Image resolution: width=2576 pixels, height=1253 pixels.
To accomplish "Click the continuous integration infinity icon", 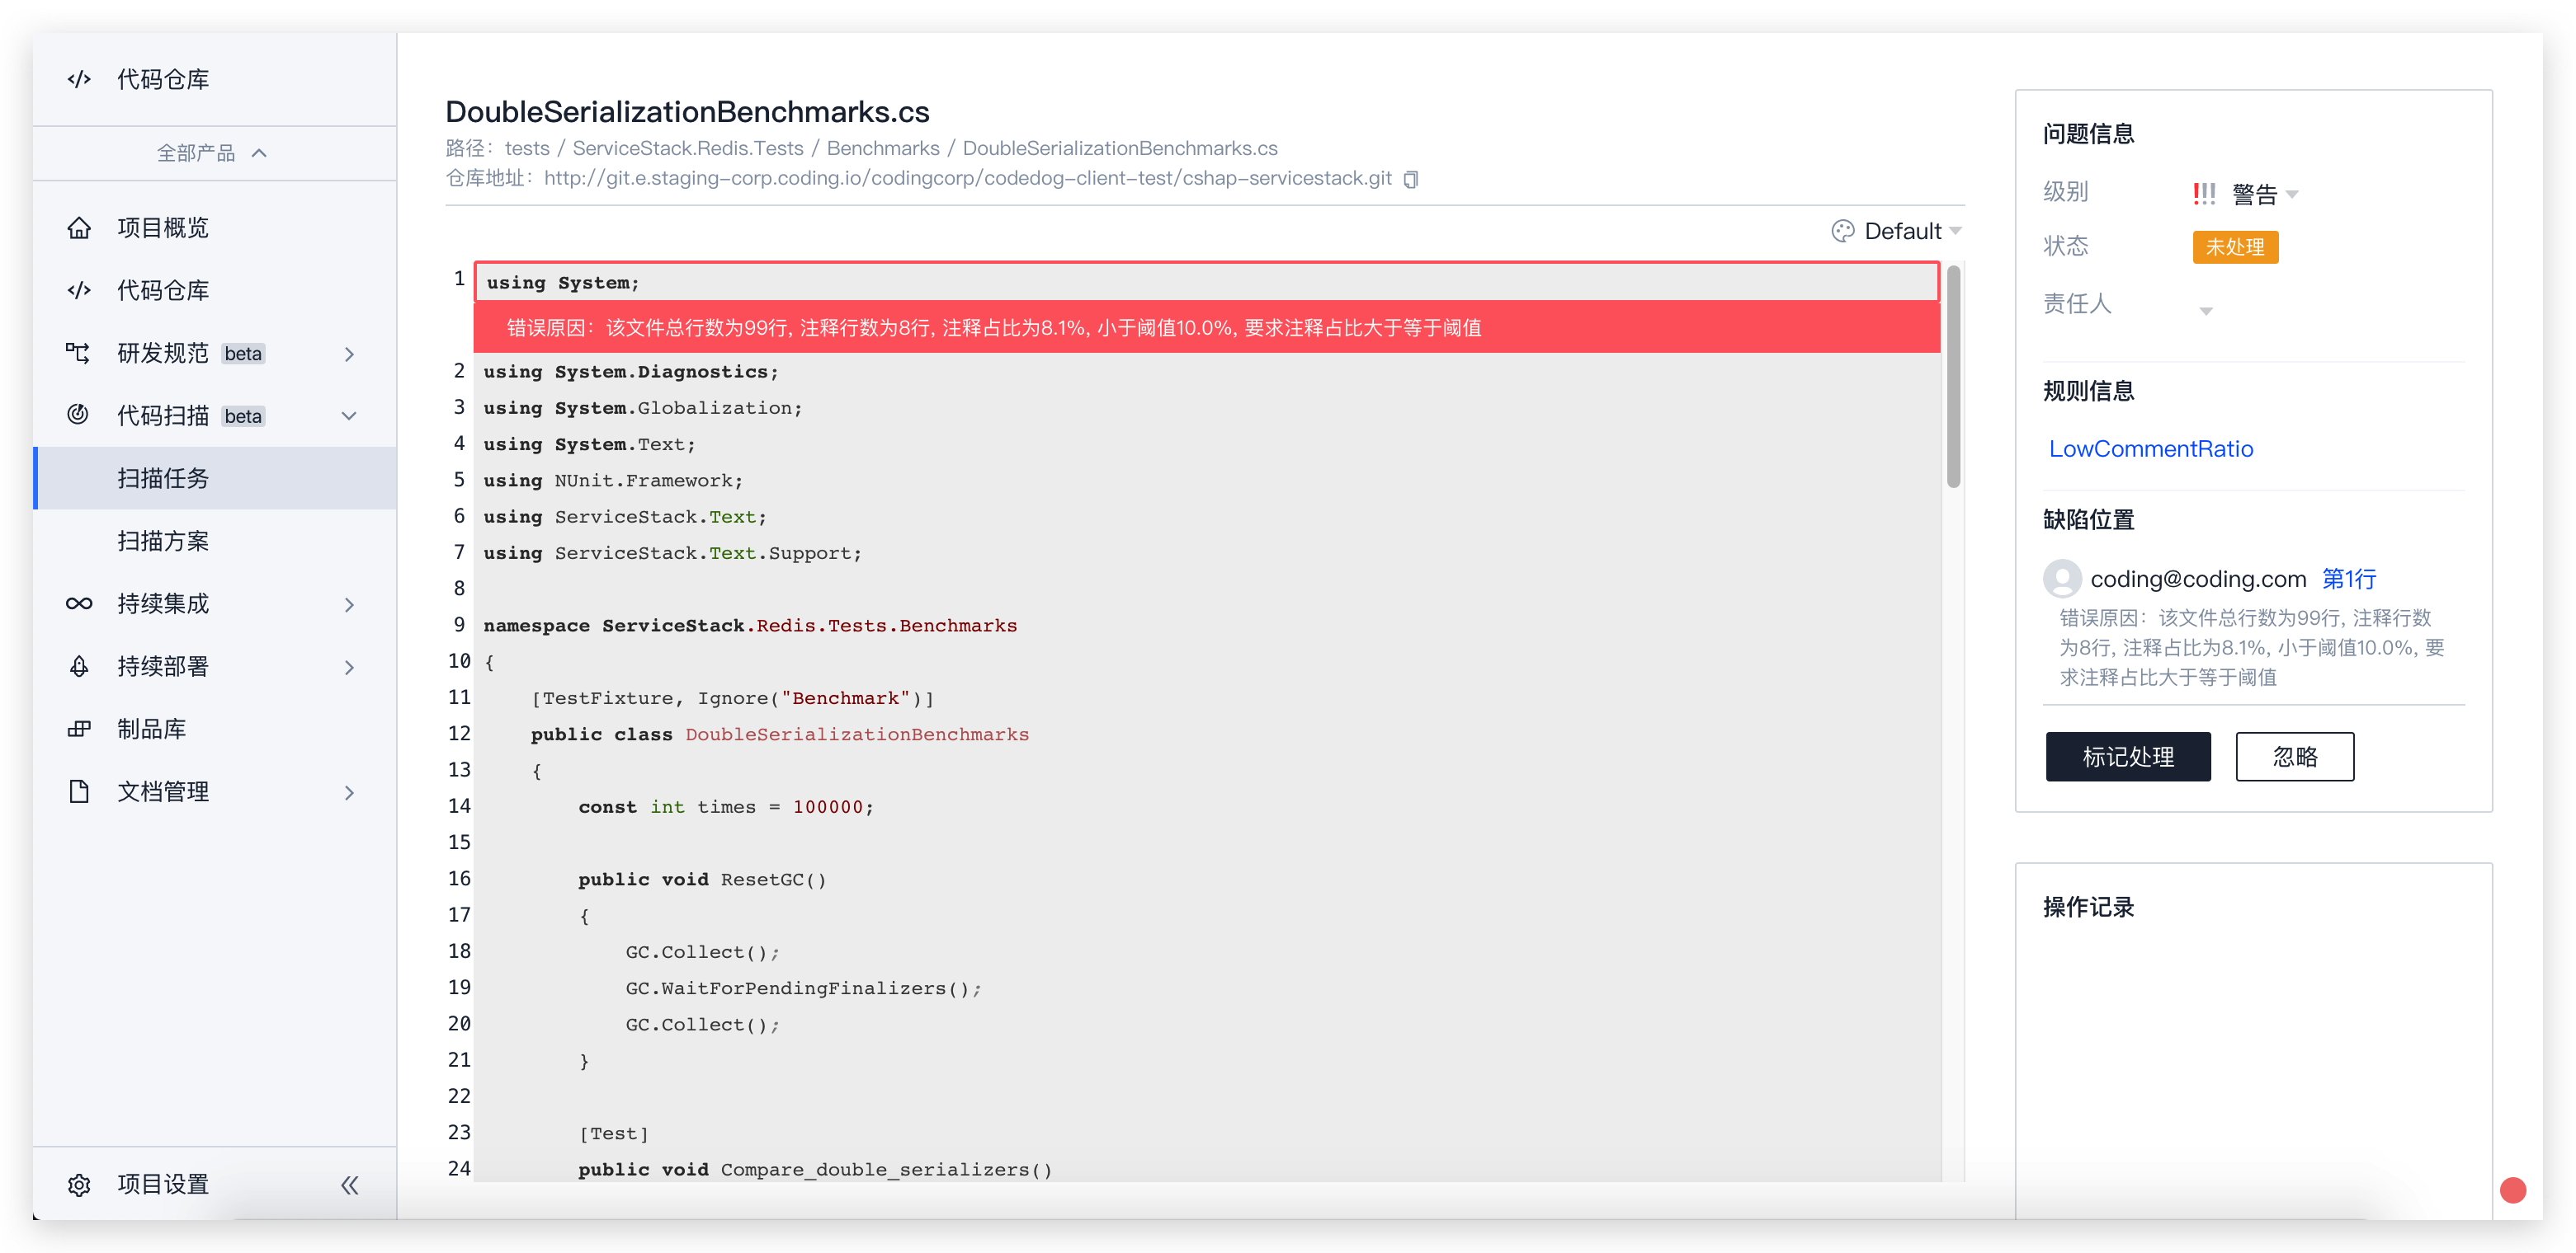I will pos(79,603).
